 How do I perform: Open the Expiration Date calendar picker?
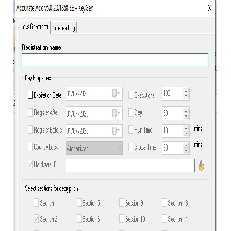coord(116,93)
